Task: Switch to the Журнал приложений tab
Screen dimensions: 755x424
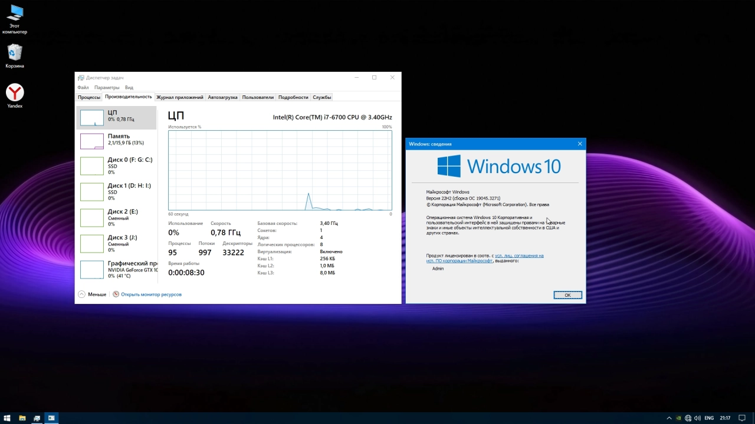Action: point(180,97)
